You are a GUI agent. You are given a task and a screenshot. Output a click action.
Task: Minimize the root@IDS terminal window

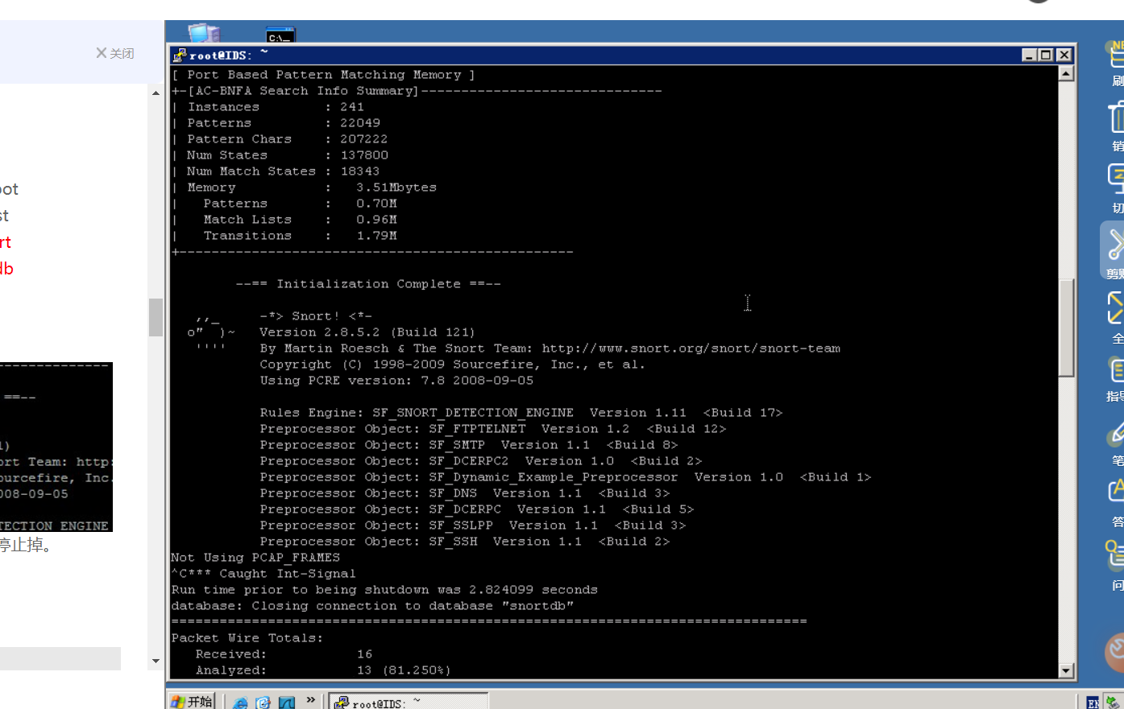(x=1029, y=55)
